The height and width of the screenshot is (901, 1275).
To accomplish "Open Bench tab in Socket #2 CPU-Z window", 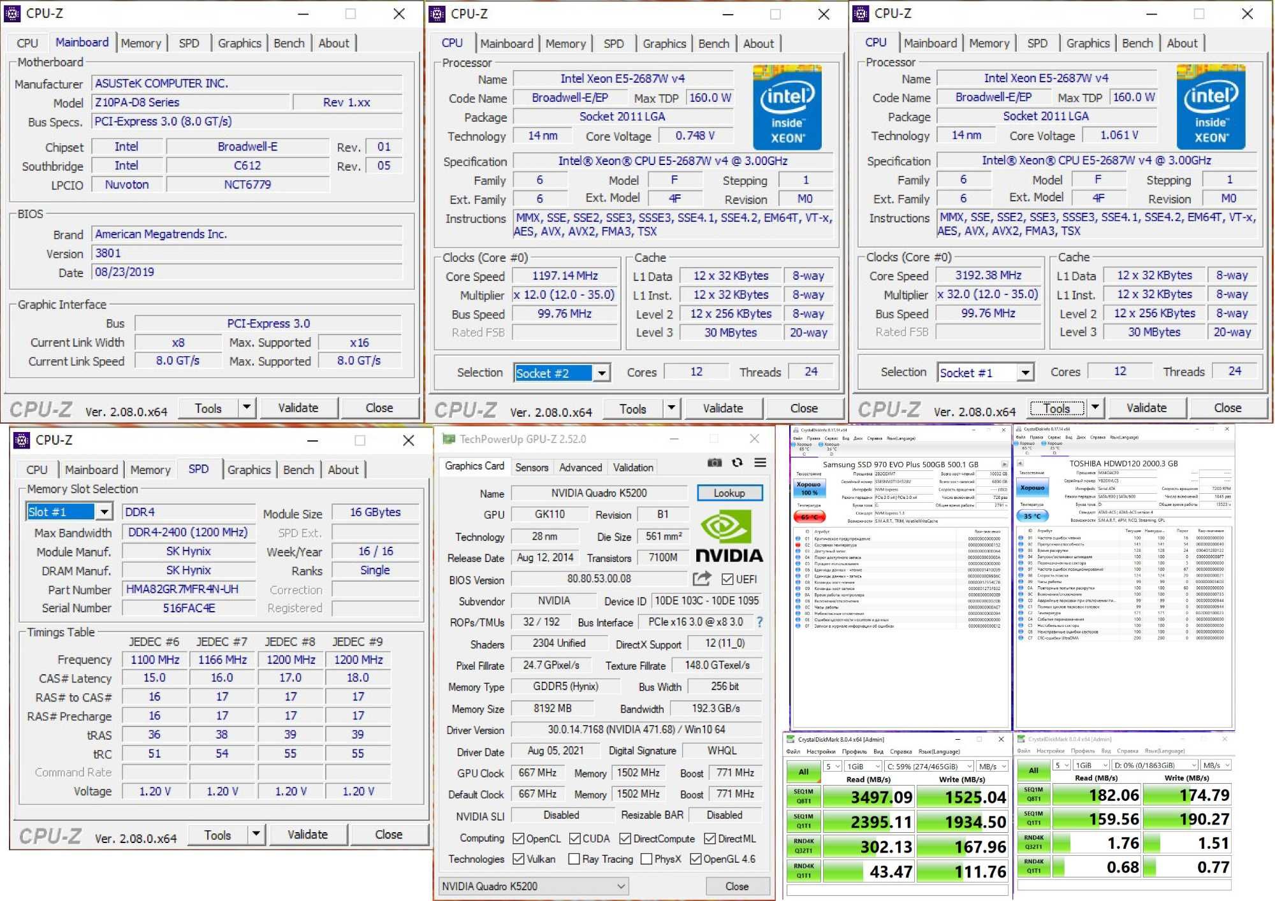I will tap(713, 43).
